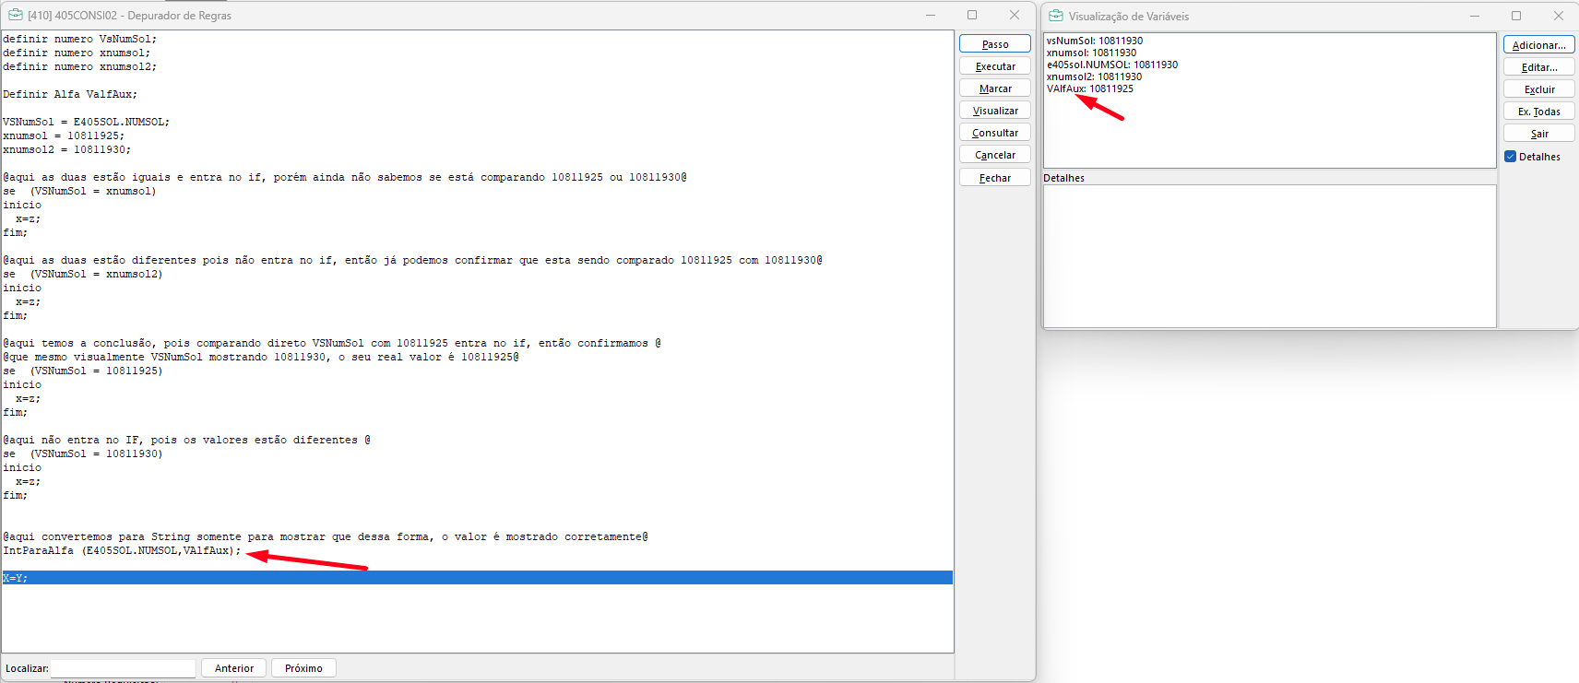Jump to next match with Próximo
The height and width of the screenshot is (683, 1579).
pos(303,668)
